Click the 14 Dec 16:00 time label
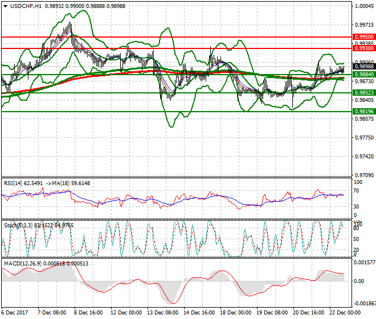The image size is (376, 319). (199, 313)
